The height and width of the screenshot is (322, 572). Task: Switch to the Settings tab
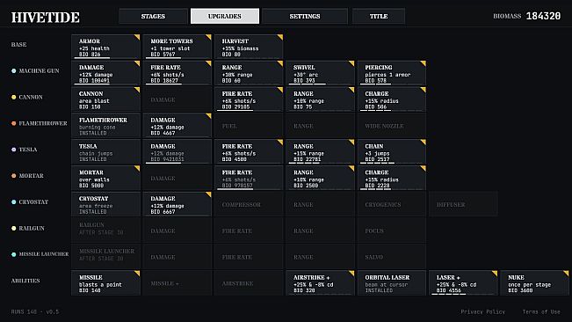[305, 16]
